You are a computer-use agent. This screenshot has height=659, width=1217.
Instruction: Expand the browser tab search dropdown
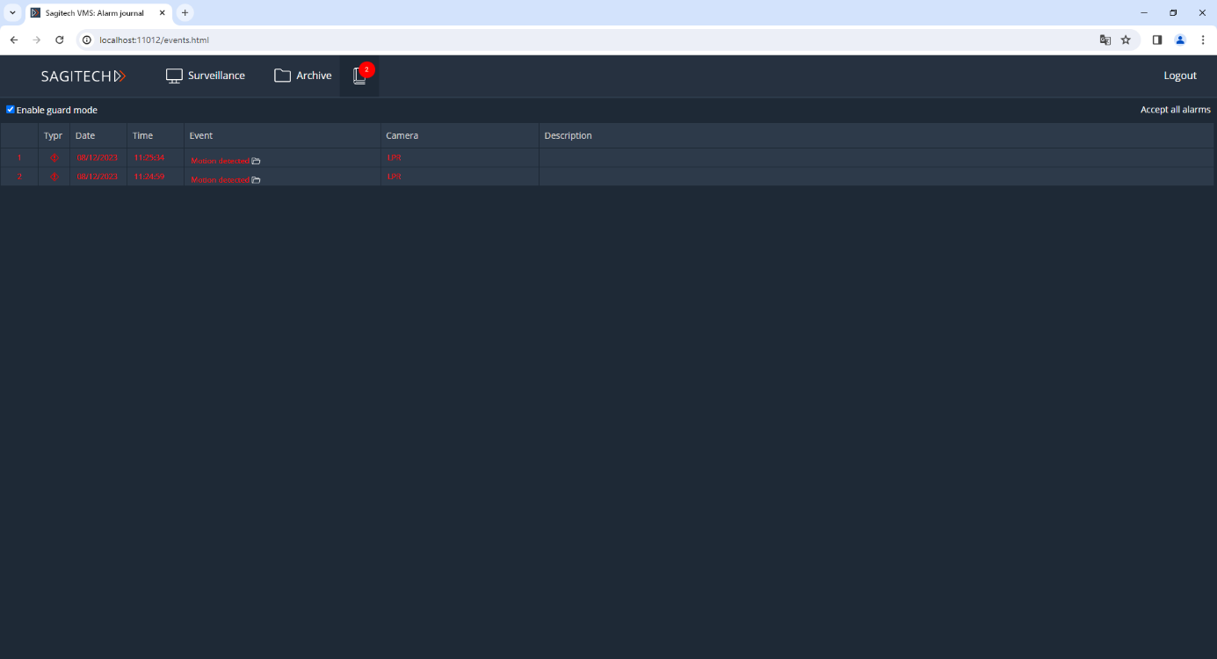tap(12, 13)
